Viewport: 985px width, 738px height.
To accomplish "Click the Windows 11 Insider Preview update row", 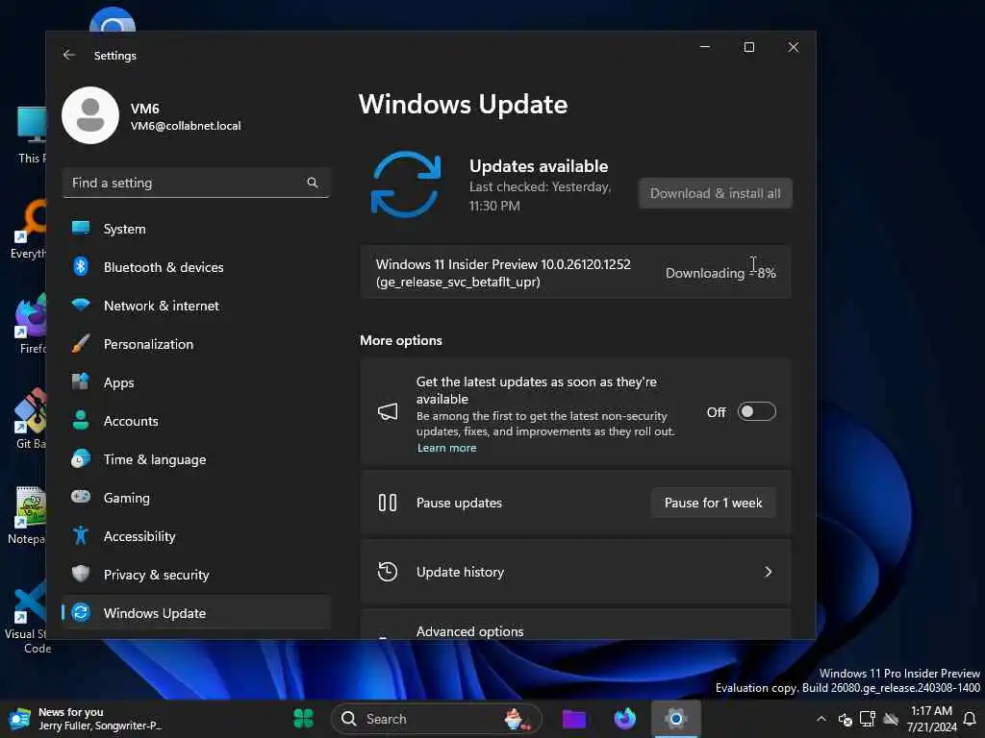I will point(575,272).
